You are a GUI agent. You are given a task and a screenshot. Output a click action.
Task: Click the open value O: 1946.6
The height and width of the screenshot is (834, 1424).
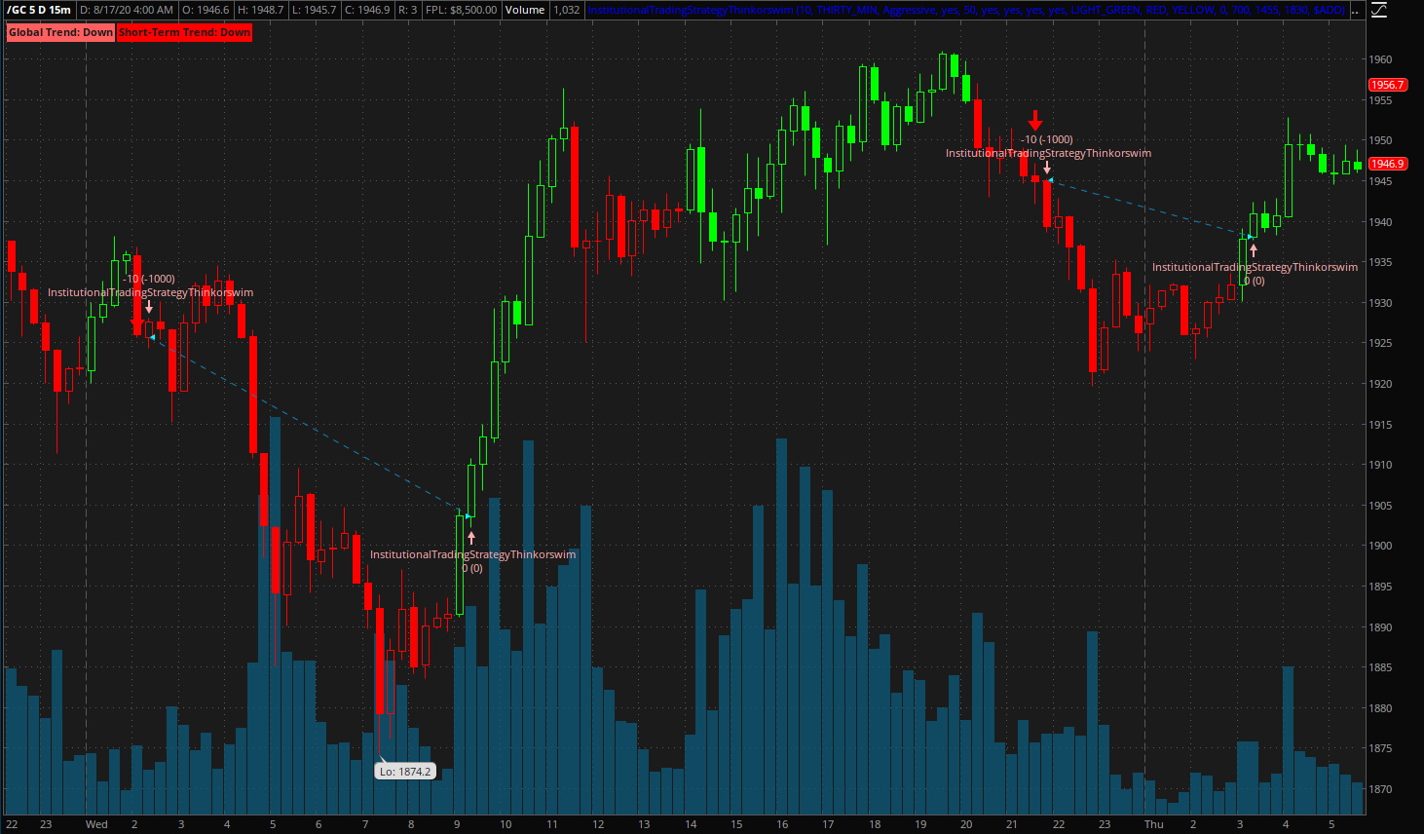coord(206,10)
